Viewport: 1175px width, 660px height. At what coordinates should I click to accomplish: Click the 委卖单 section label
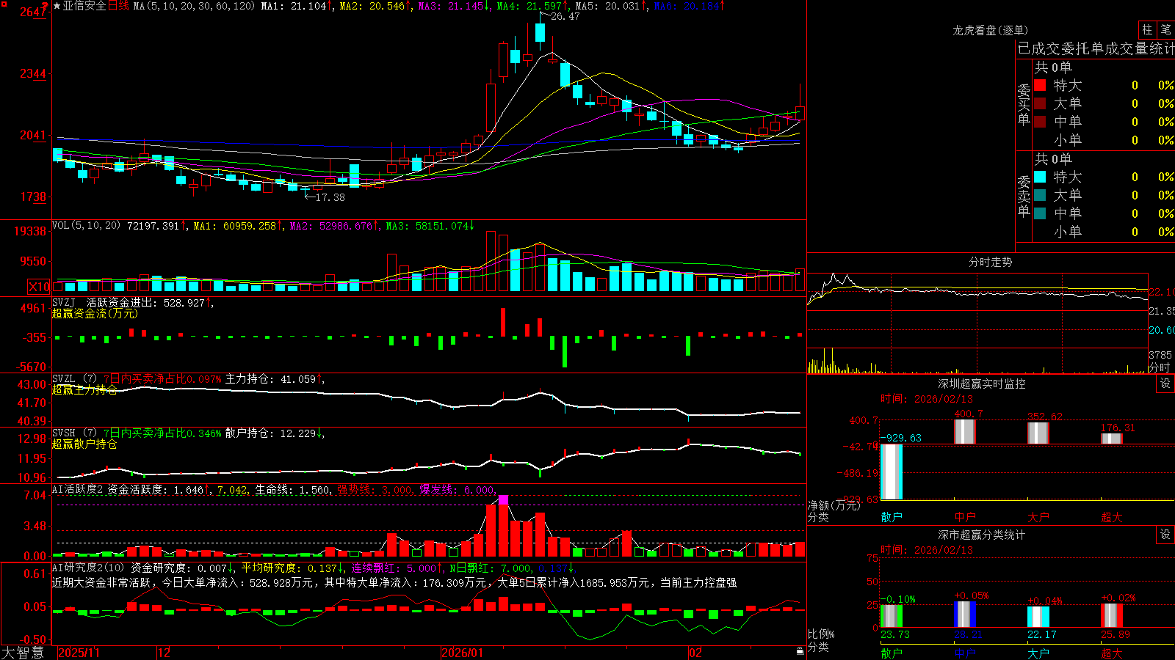[1024, 197]
